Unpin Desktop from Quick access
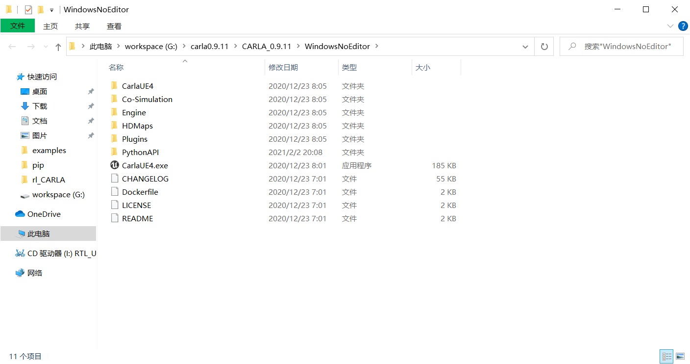Viewport: 690px width, 364px height. coord(91,92)
